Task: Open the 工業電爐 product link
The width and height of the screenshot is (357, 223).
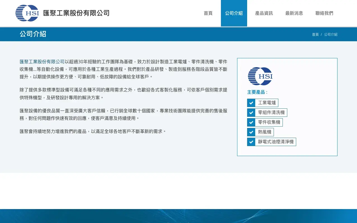Action: 267,103
